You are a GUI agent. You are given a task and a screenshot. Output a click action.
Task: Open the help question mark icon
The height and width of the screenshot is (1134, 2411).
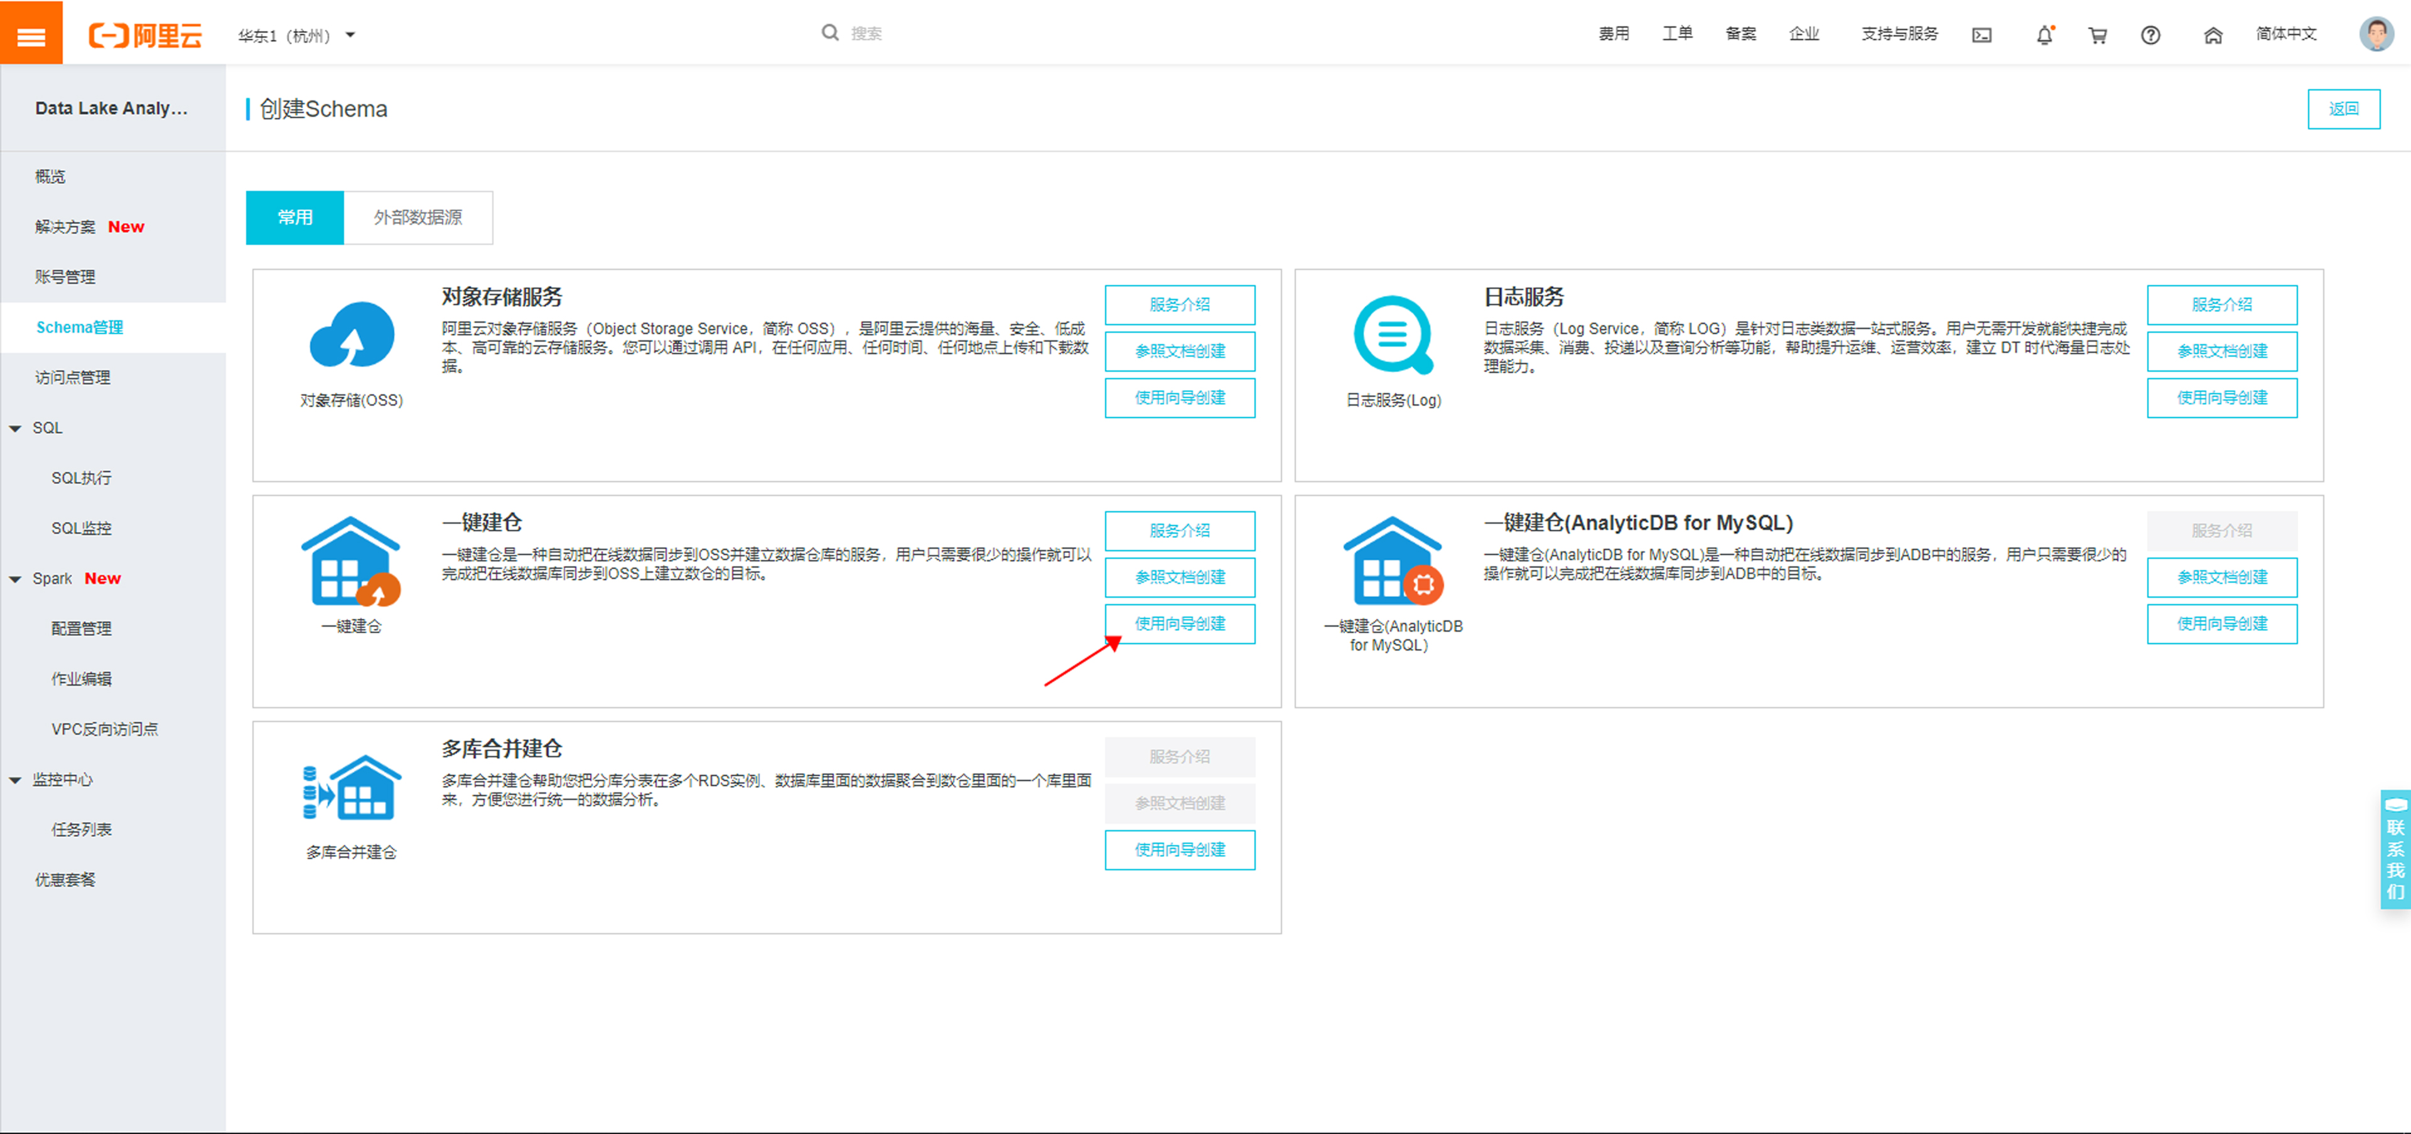[2151, 36]
